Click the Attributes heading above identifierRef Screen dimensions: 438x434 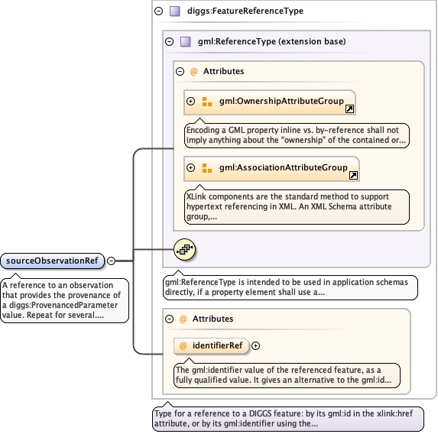213,319
